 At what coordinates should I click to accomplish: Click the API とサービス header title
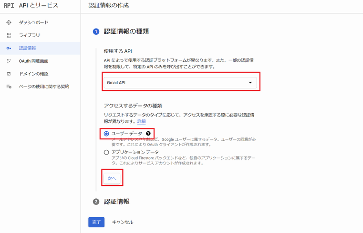39,5
